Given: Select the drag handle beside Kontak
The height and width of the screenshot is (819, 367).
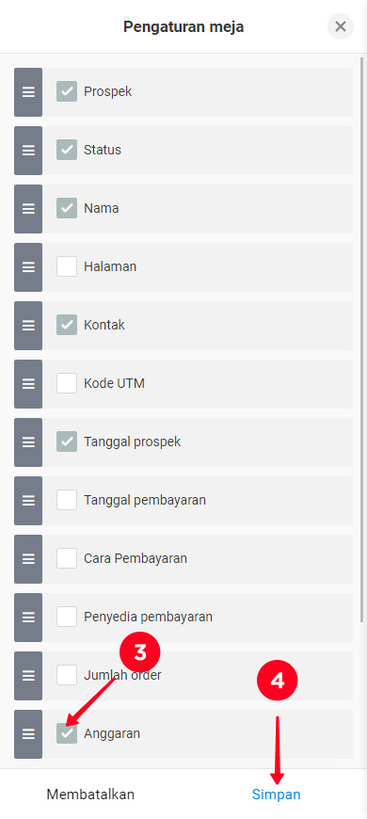Looking at the screenshot, I should pyautogui.click(x=28, y=326).
